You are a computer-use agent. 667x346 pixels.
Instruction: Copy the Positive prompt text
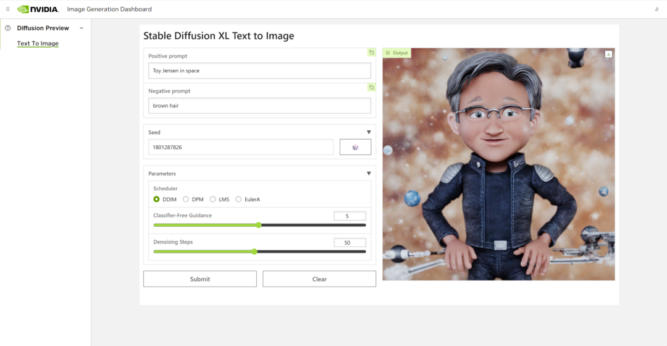pos(371,53)
